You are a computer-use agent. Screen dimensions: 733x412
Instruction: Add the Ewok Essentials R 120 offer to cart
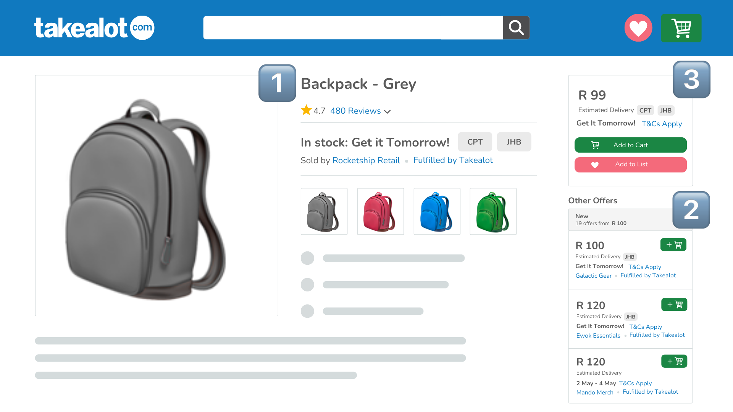pos(674,304)
